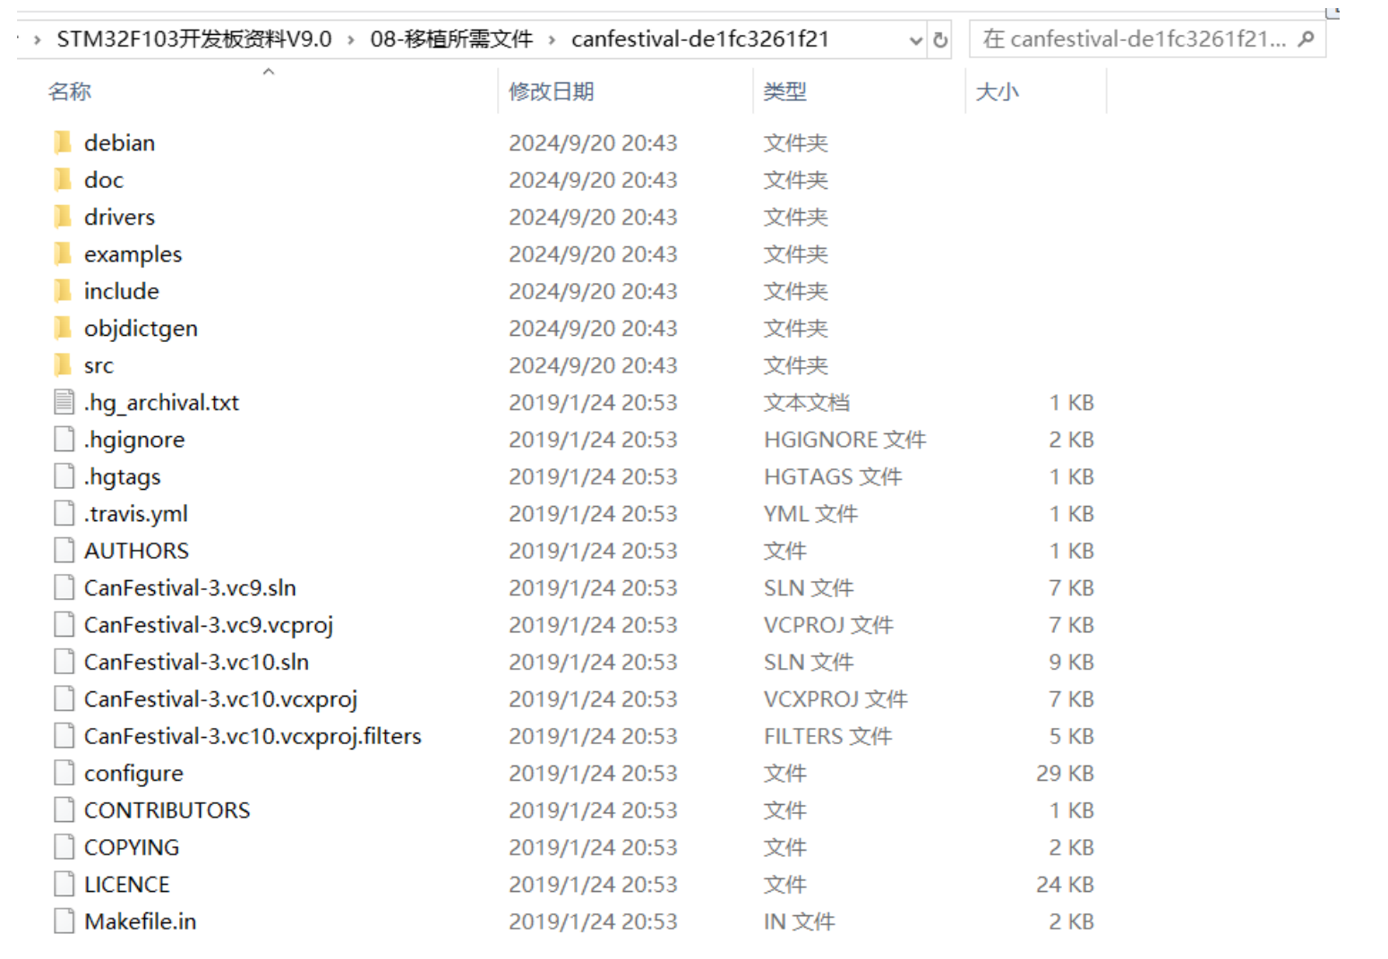
Task: Click the LICENCE file icon
Action: pos(64,885)
